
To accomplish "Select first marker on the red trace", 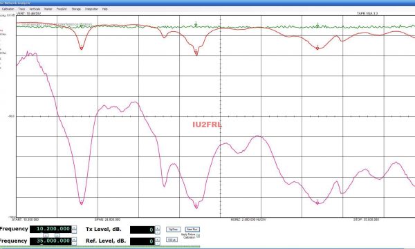I will coord(81,48).
